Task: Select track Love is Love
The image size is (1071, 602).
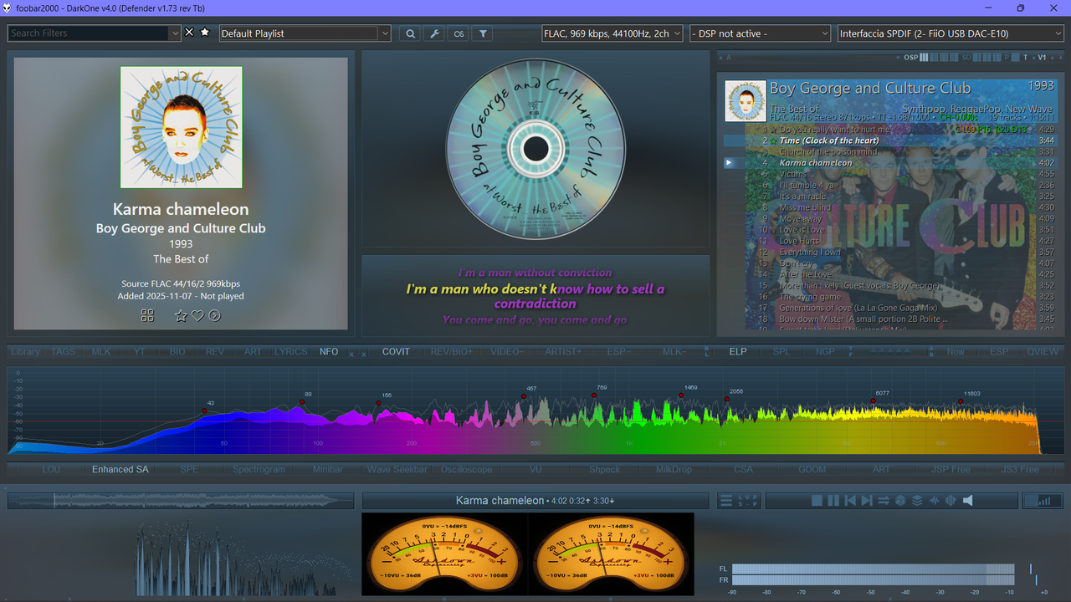Action: click(890, 230)
